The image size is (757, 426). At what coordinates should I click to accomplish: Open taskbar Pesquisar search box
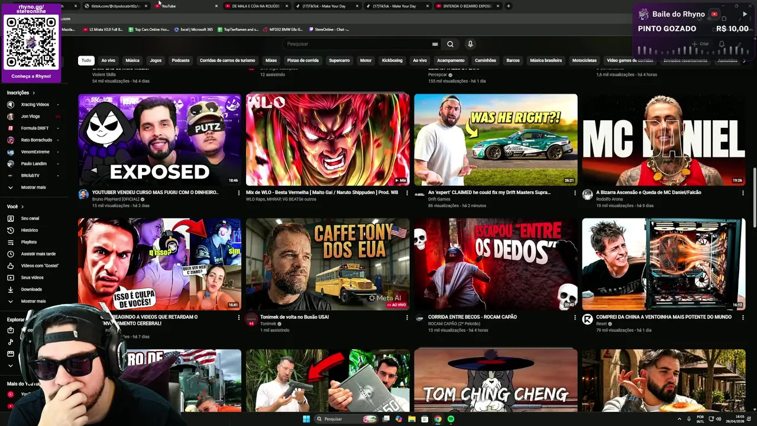[x=346, y=419]
